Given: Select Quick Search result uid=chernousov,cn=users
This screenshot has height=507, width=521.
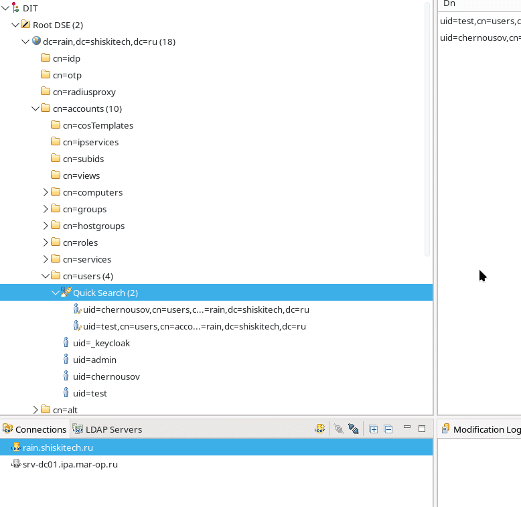Looking at the screenshot, I should point(196,309).
